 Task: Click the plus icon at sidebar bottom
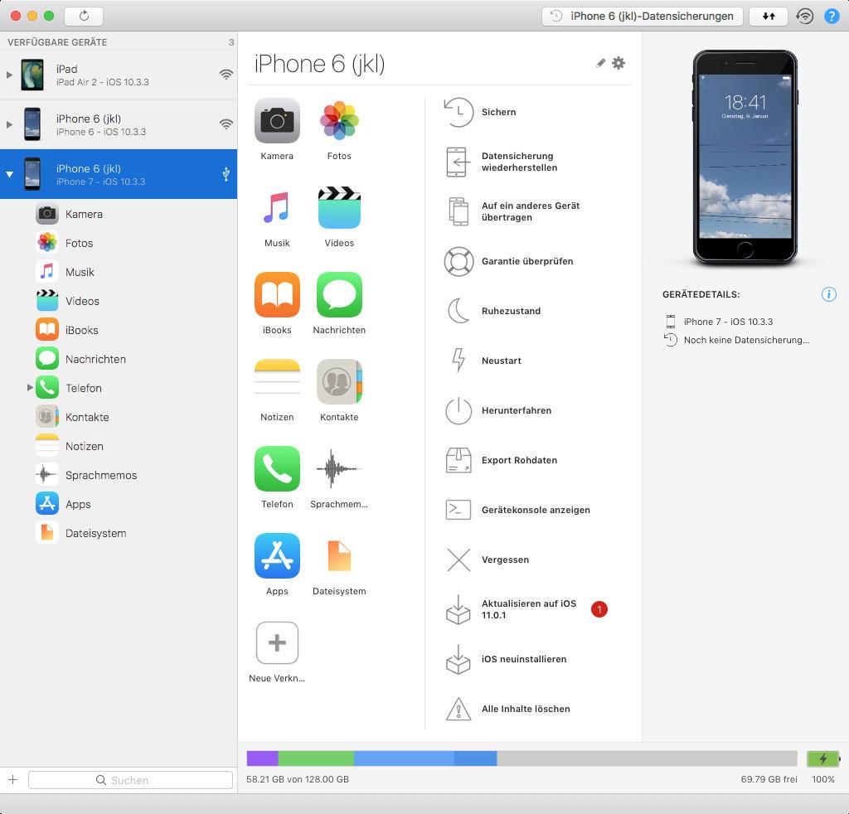[x=13, y=780]
